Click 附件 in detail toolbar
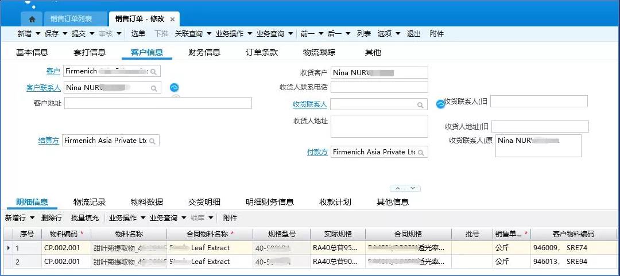This screenshot has height=276, width=620. point(230,218)
